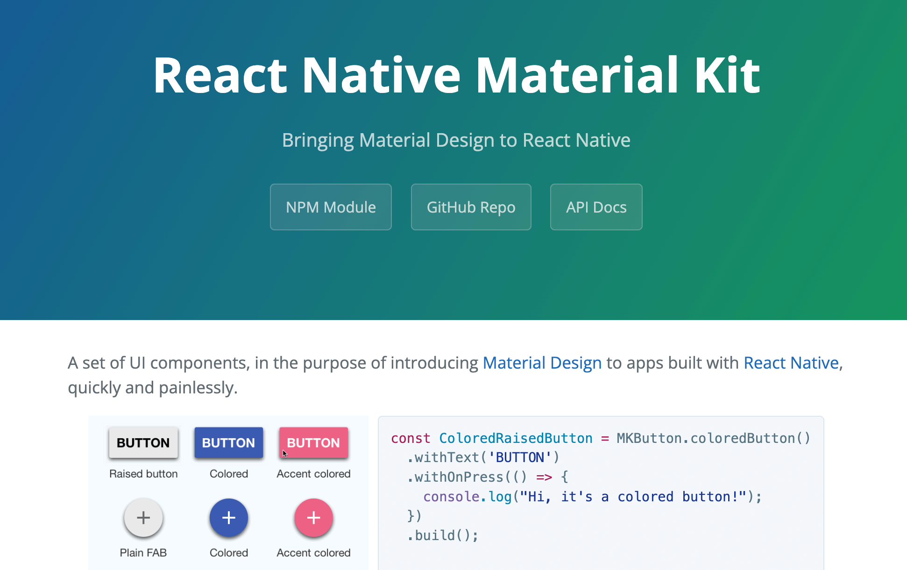The height and width of the screenshot is (570, 907).
Task: Select the ColoredRaisedButton code text
Action: click(x=515, y=438)
